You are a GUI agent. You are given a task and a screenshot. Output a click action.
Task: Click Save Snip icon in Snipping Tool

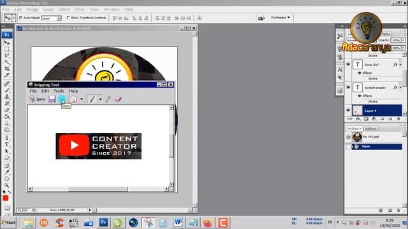(52, 99)
